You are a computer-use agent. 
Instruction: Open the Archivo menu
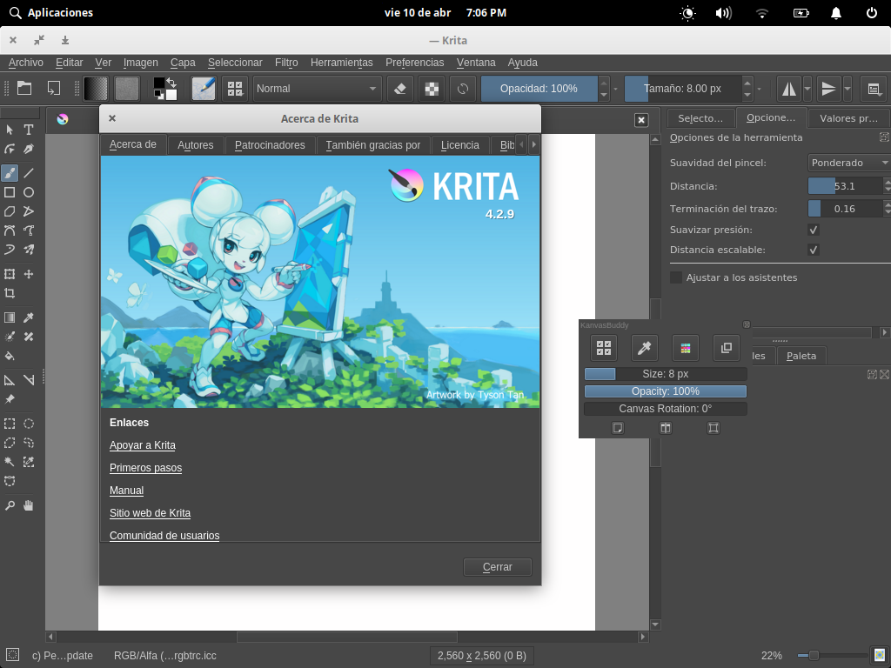point(26,63)
